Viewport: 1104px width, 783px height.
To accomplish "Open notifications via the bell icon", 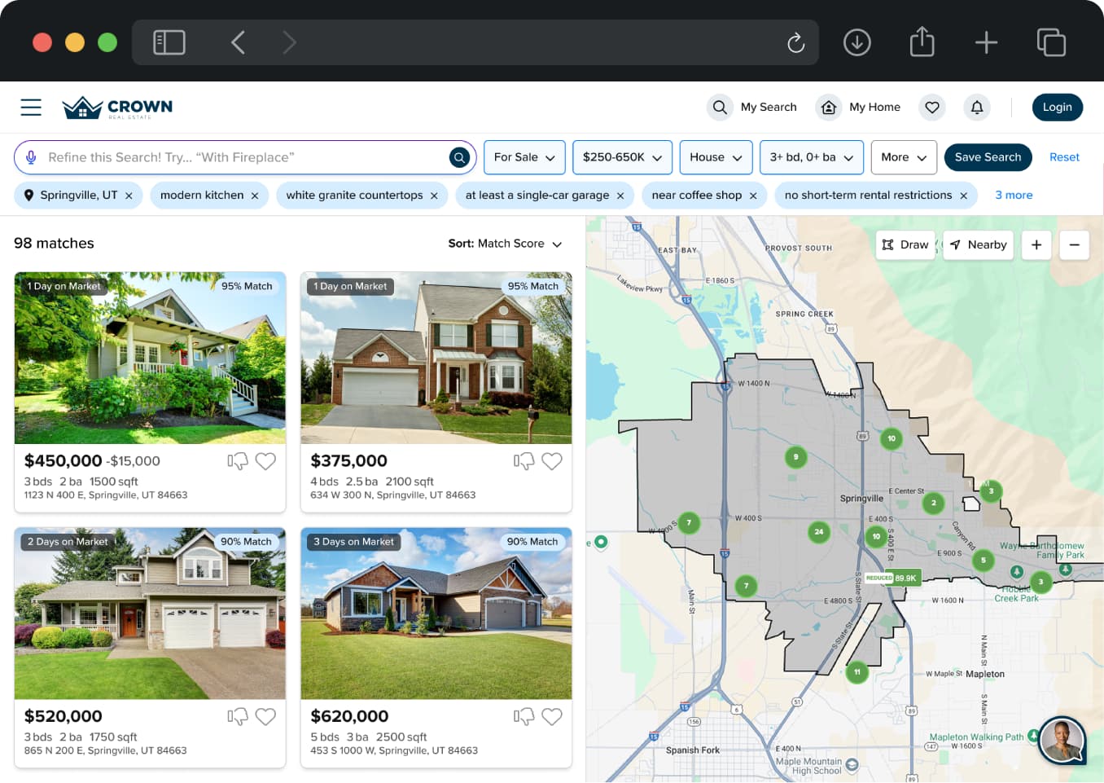I will click(x=976, y=107).
